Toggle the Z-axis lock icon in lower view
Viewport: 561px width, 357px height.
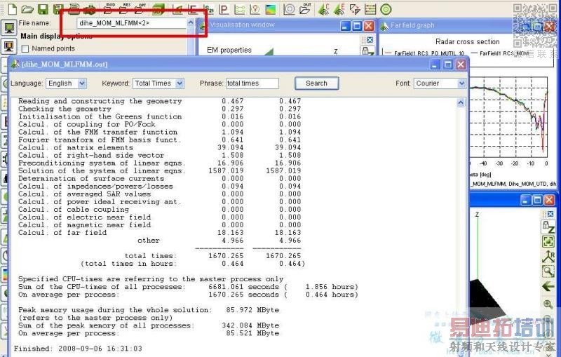(548, 227)
